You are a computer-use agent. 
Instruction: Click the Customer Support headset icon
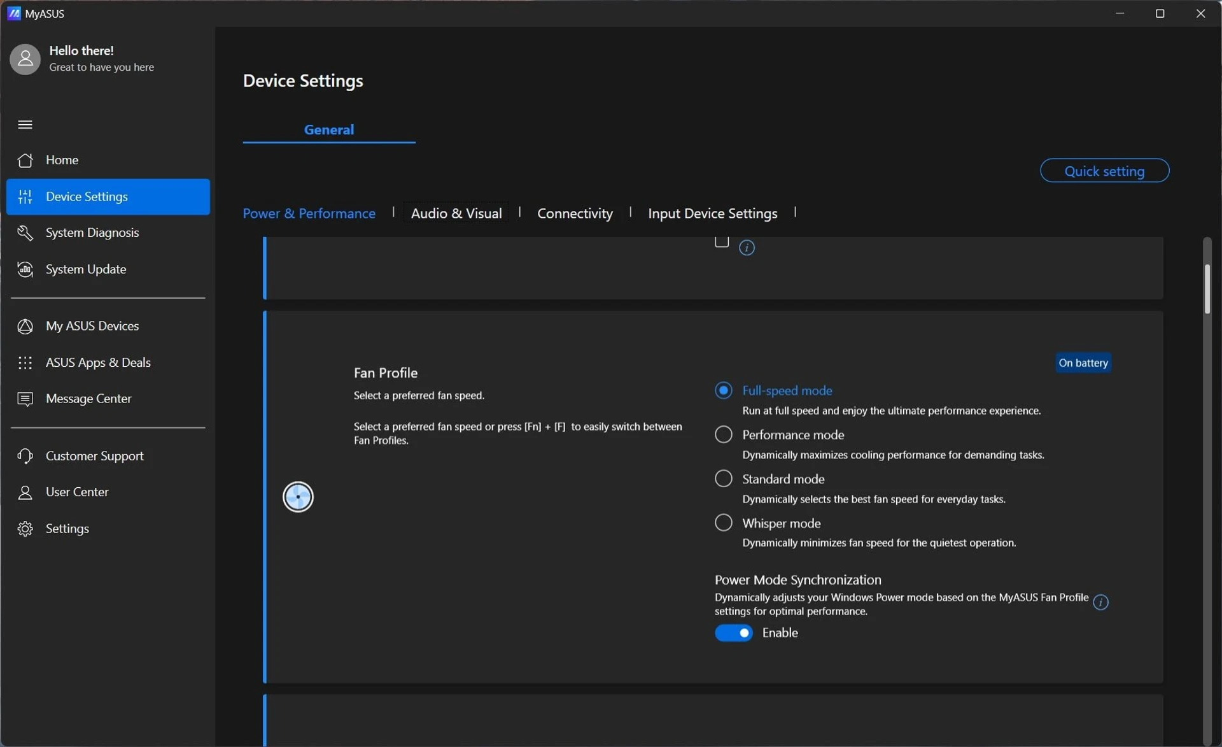(25, 457)
